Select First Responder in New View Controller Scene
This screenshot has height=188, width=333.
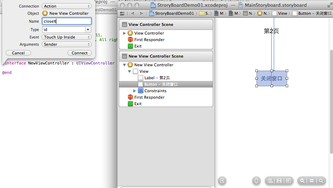tap(149, 97)
